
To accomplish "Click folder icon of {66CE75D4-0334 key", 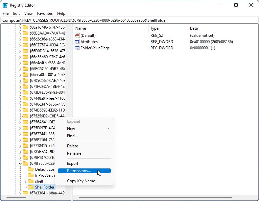I will click(25, 45).
